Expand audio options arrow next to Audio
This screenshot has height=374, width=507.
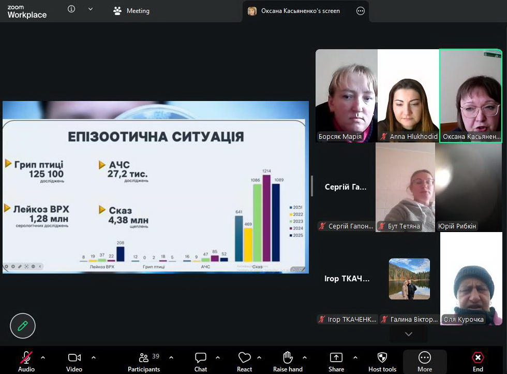point(43,357)
